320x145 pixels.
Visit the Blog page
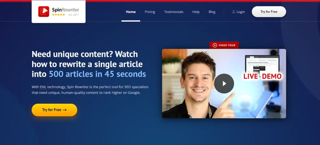pos(212,12)
